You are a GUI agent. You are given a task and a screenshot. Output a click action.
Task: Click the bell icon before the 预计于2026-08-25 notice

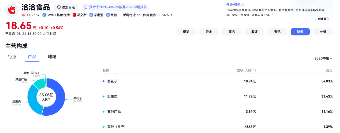coord(86,7)
